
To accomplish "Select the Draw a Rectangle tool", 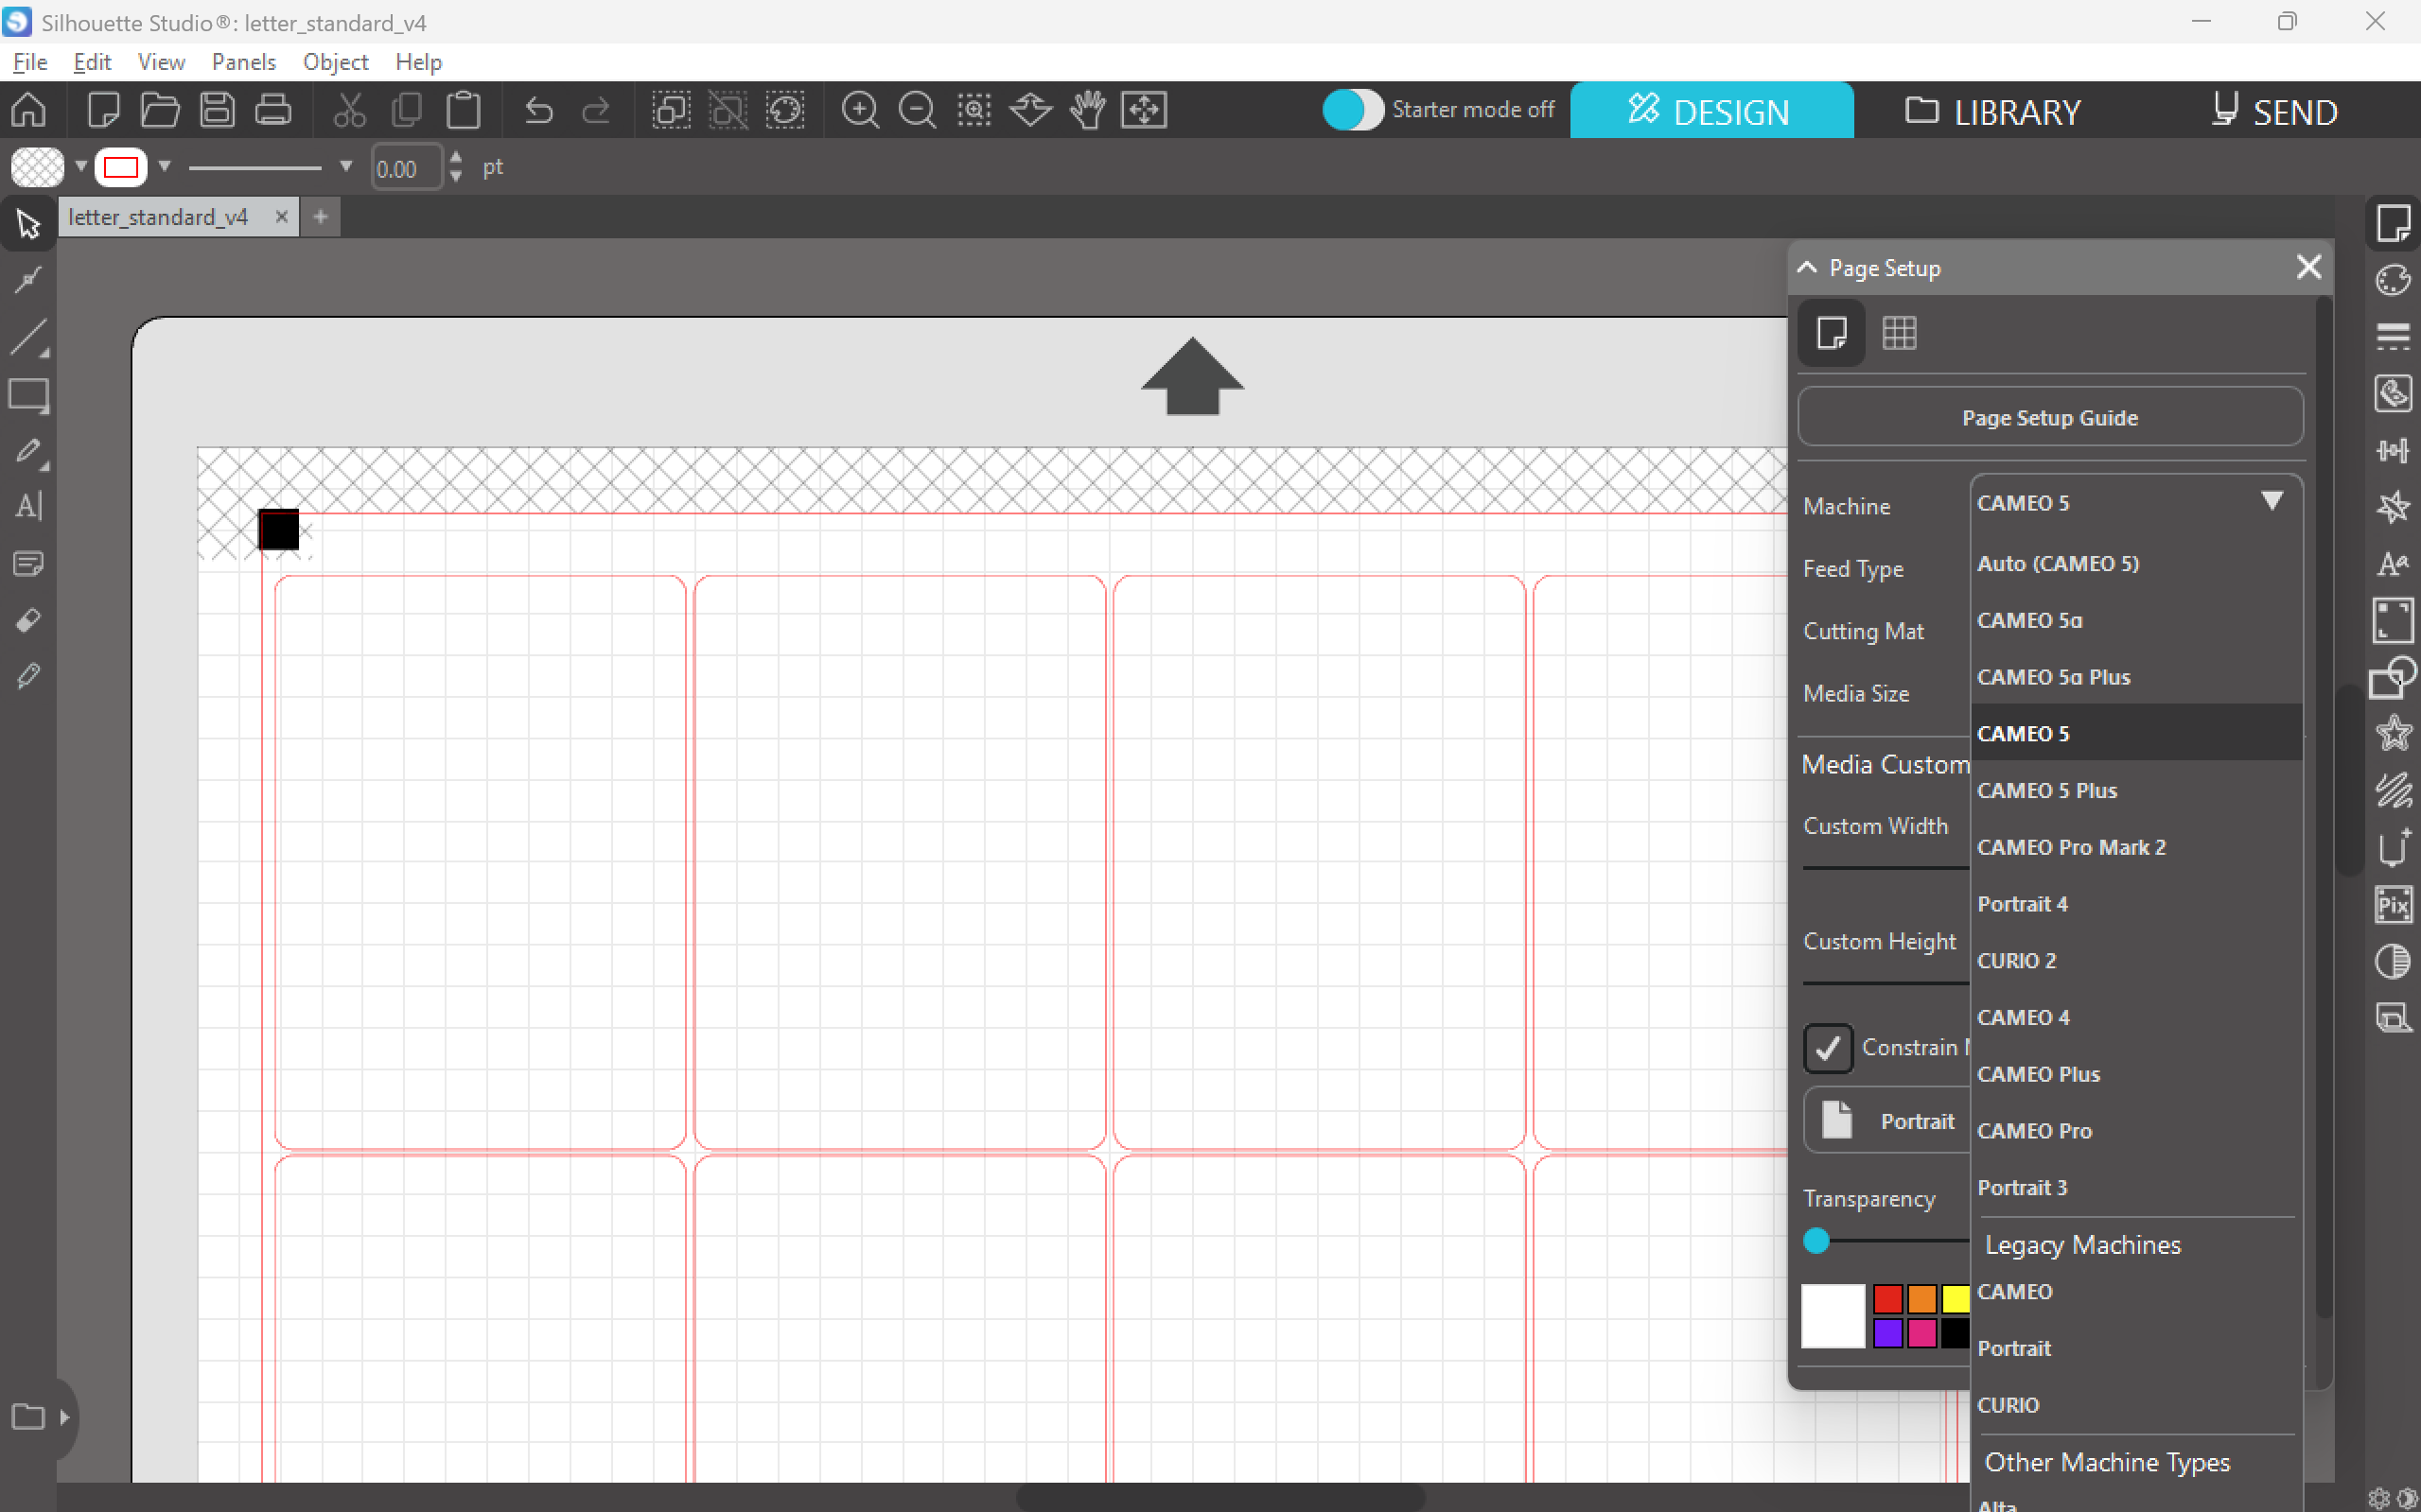I will pyautogui.click(x=28, y=395).
